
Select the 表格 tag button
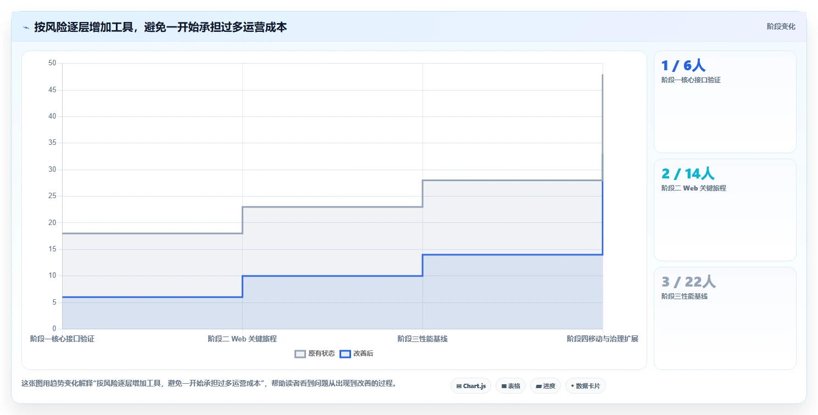click(510, 386)
